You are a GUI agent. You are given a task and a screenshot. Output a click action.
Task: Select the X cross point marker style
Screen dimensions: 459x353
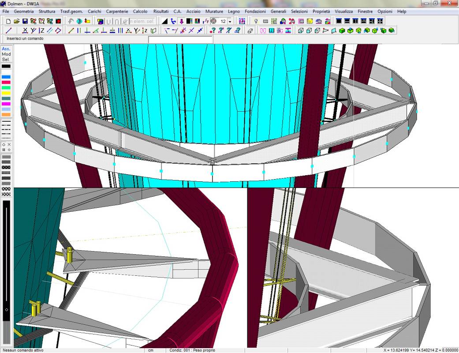[9, 145]
